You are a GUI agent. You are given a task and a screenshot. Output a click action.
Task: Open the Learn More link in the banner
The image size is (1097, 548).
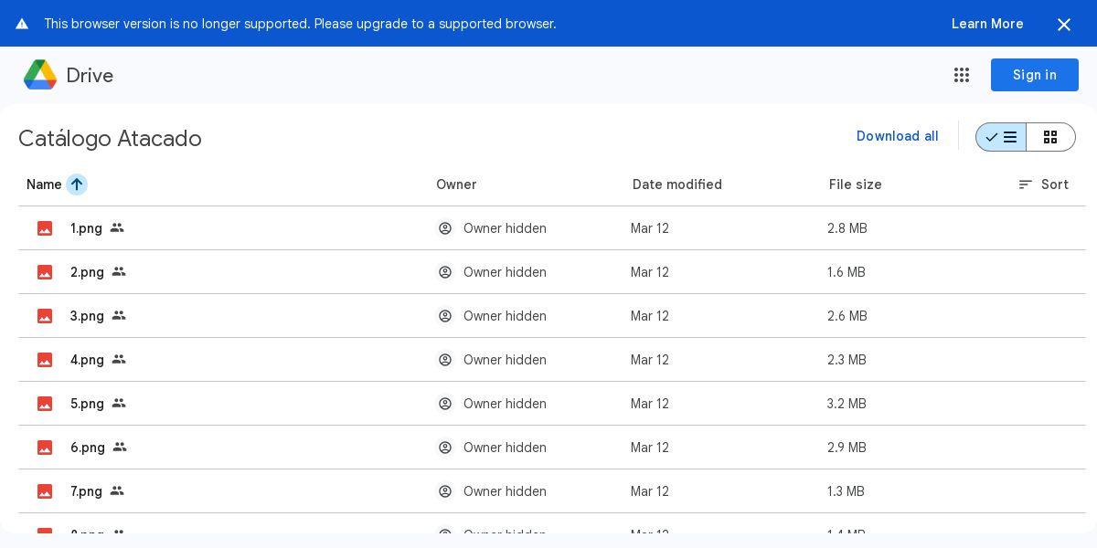point(987,24)
